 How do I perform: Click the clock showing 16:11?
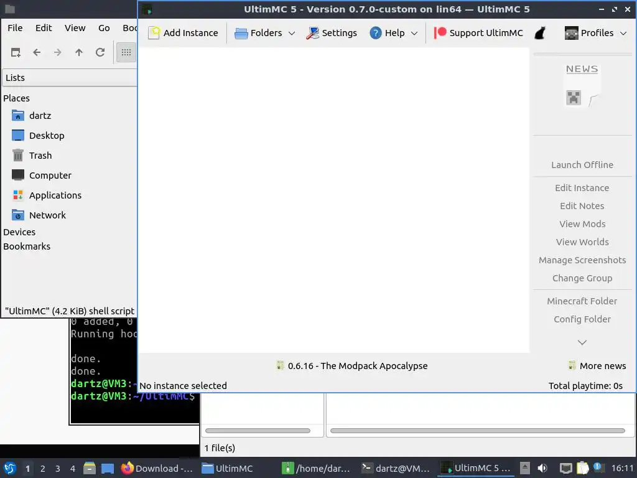click(622, 468)
